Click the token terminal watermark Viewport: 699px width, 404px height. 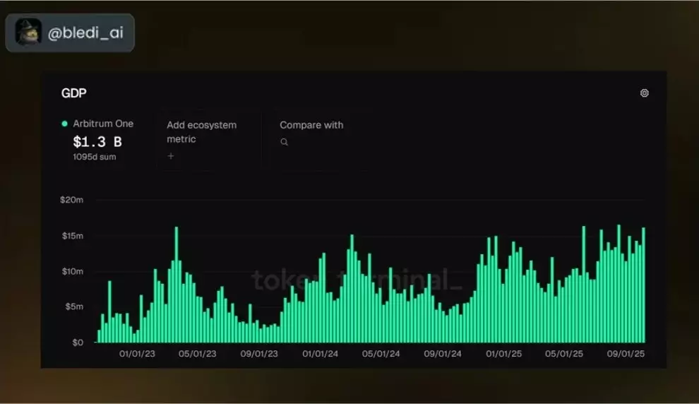(357, 280)
